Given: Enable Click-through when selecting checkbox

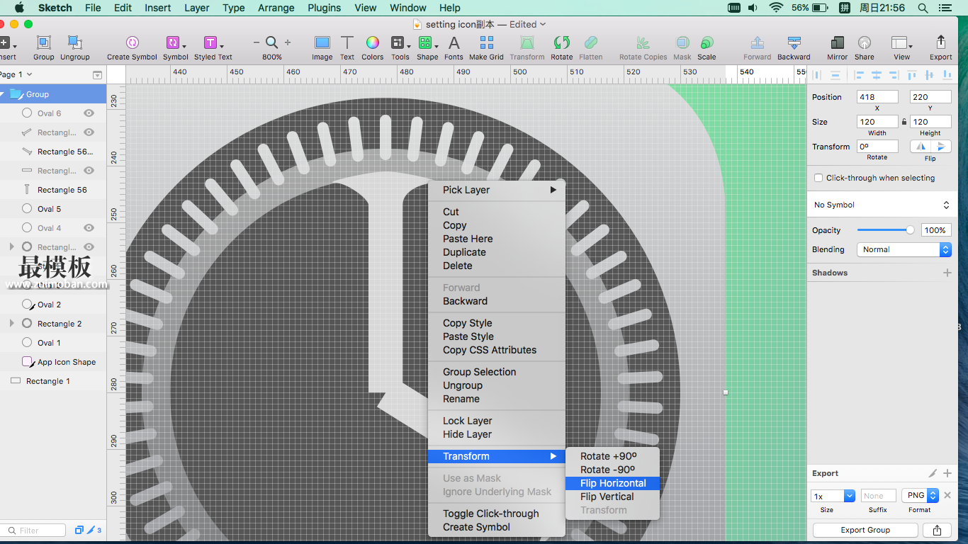Looking at the screenshot, I should (x=818, y=178).
